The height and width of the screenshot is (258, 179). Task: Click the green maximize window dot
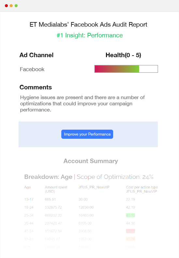coord(16,6)
